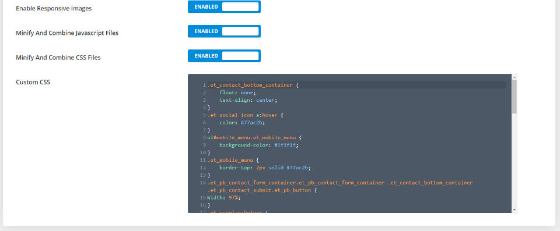
Task: Click the 'Custom CSS' label
Action: pyautogui.click(x=33, y=82)
